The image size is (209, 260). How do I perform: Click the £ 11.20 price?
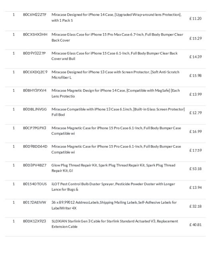(195, 18)
